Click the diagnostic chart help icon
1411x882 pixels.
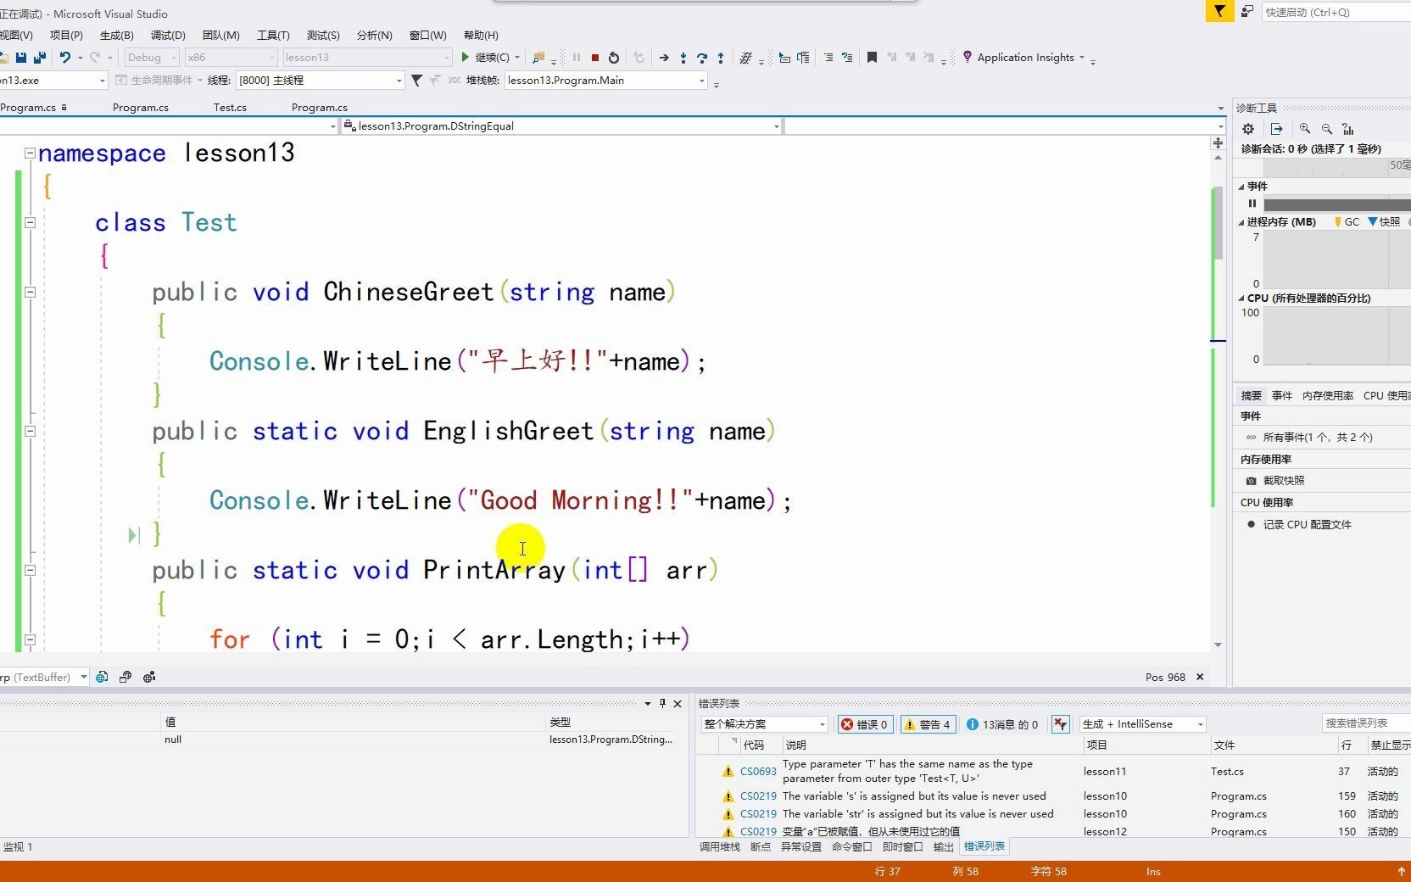click(x=1348, y=129)
